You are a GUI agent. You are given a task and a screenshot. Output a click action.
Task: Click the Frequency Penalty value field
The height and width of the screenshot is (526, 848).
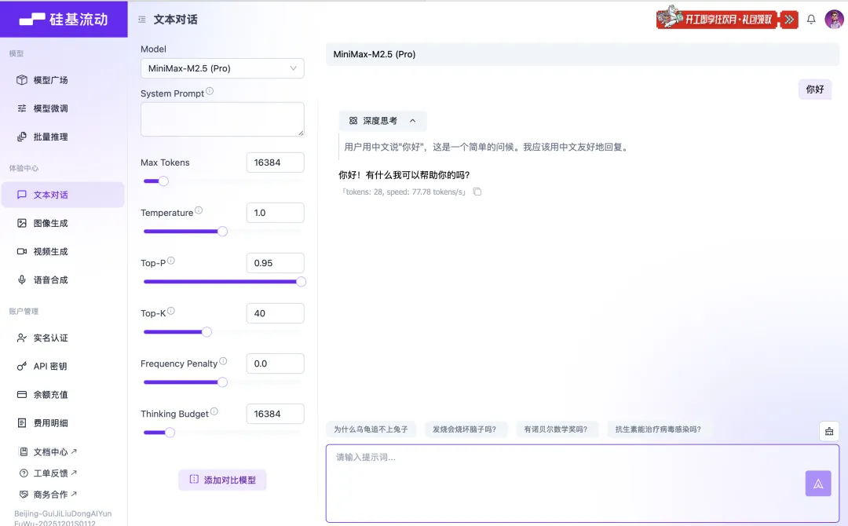(276, 363)
